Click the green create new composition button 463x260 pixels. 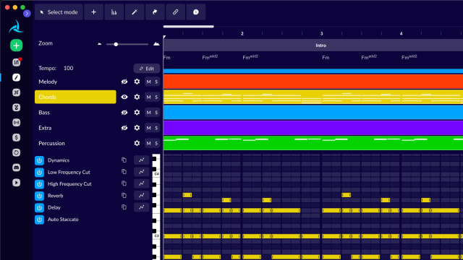click(16, 45)
